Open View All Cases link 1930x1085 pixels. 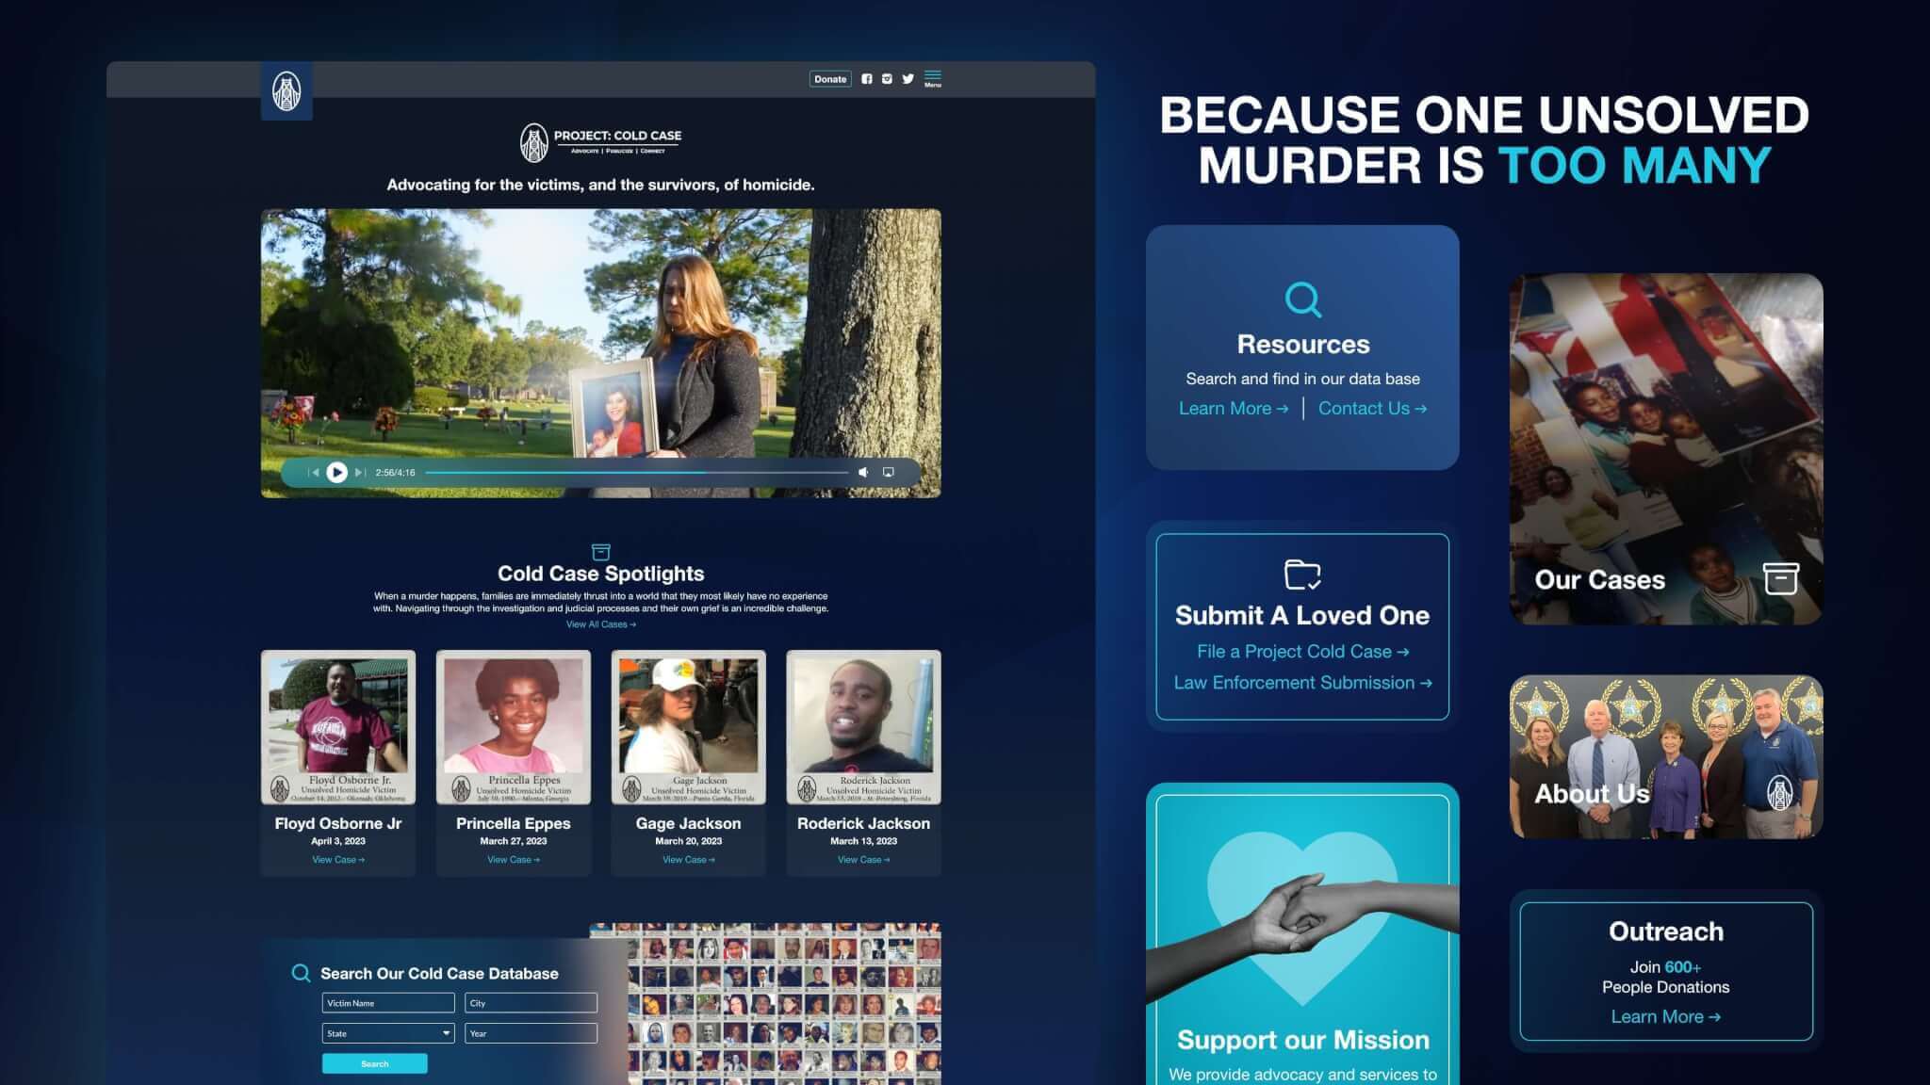(x=600, y=624)
